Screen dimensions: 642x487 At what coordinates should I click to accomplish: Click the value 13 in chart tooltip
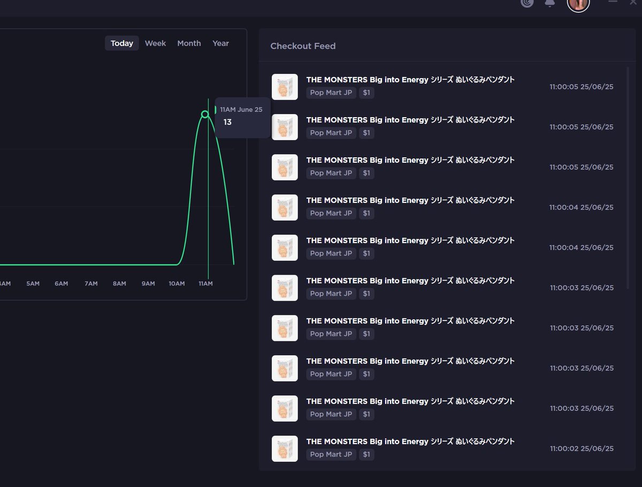[x=227, y=122]
